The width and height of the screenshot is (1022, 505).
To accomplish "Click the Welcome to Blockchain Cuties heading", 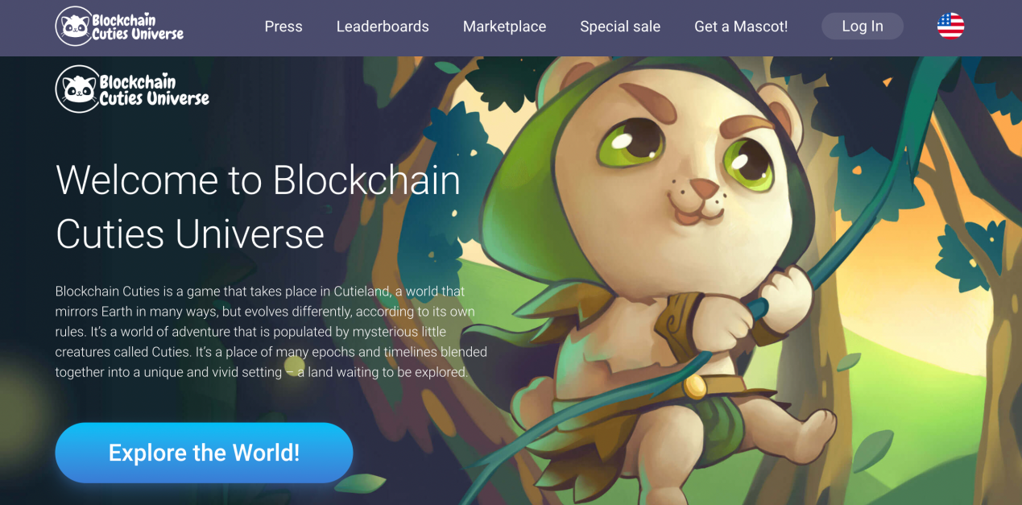I will (x=258, y=206).
